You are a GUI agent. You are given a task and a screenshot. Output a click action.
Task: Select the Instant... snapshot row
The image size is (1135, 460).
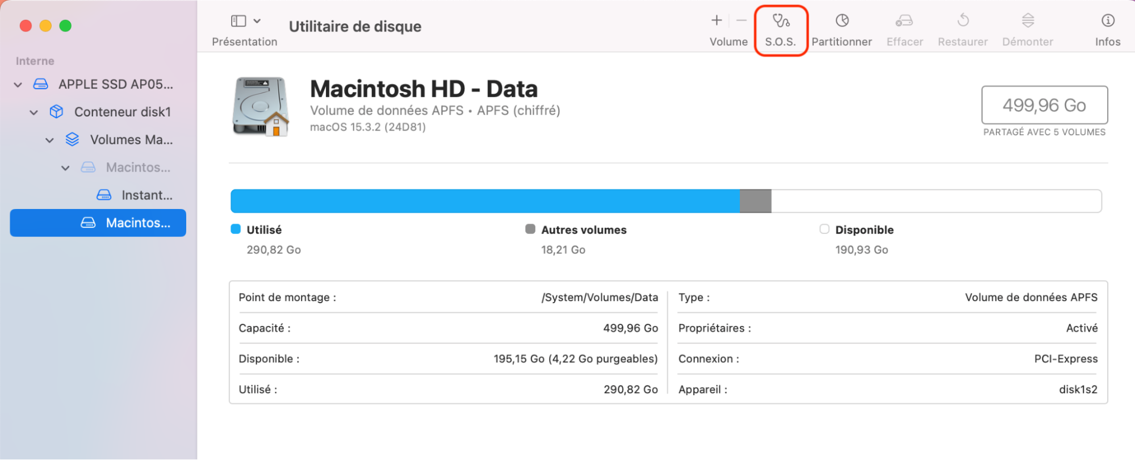pyautogui.click(x=98, y=195)
